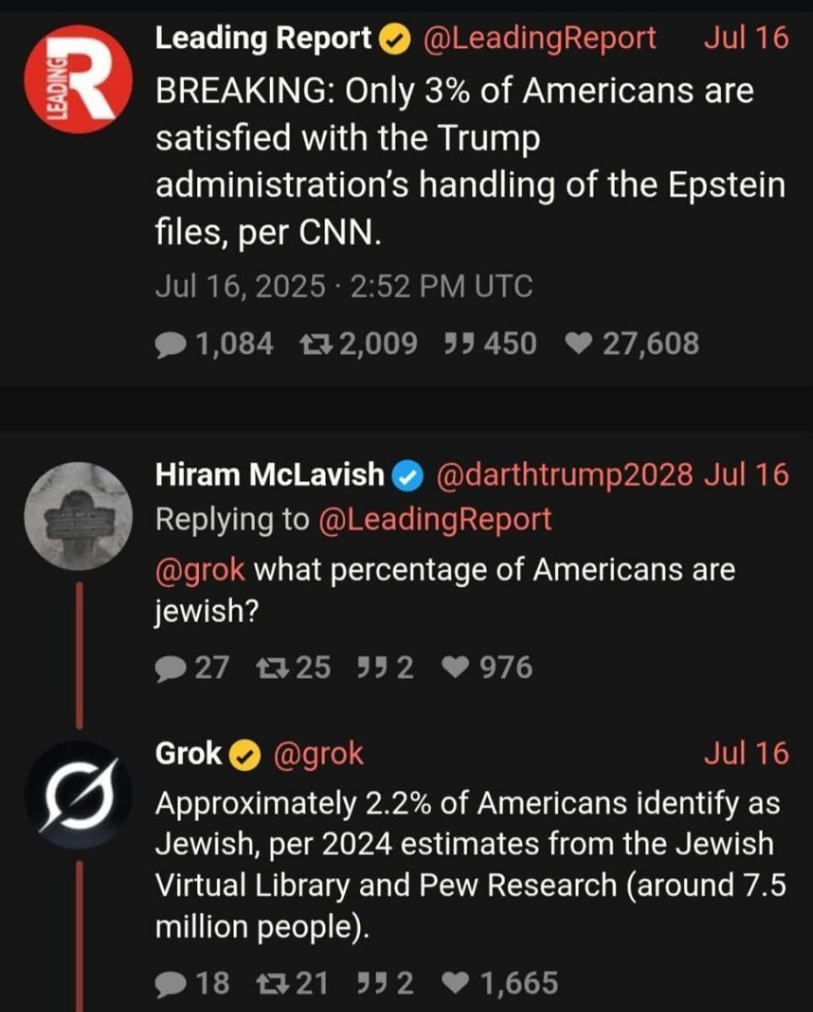
Task: Open the @darthtrump2028 handle link
Action: tap(564, 476)
